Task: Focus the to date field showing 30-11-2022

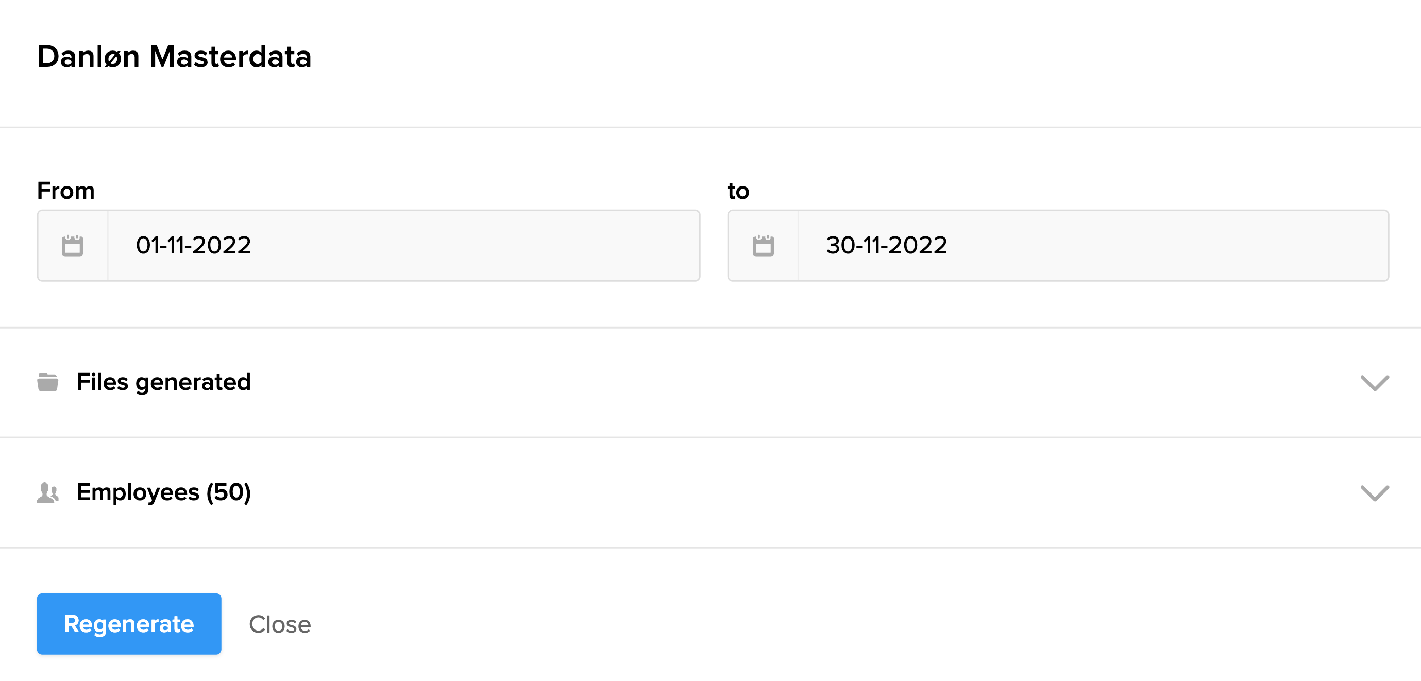Action: point(1093,245)
